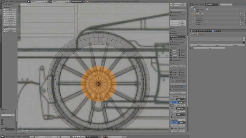
Task: Hide Cube.003 using its eye icon
Action: [x=241, y=22]
